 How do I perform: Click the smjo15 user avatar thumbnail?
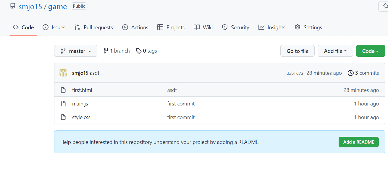pos(63,73)
